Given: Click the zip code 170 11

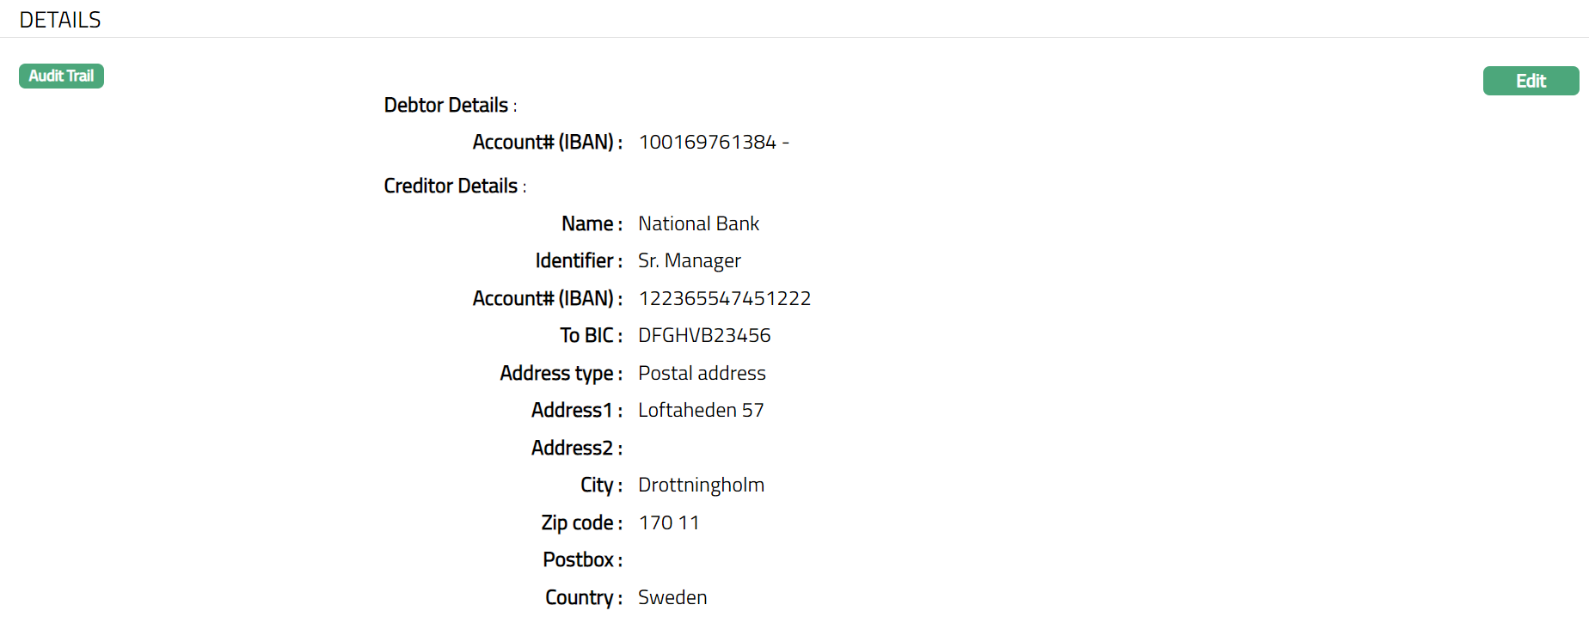Looking at the screenshot, I should (668, 523).
